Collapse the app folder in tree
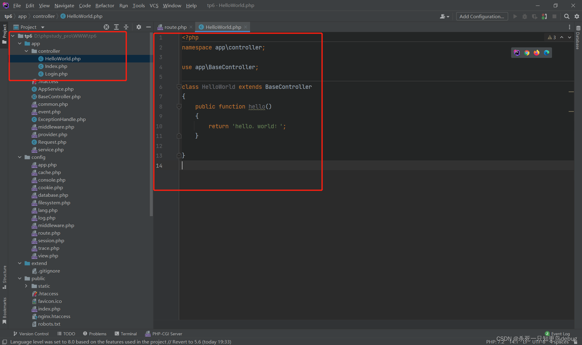 pyautogui.click(x=20, y=43)
